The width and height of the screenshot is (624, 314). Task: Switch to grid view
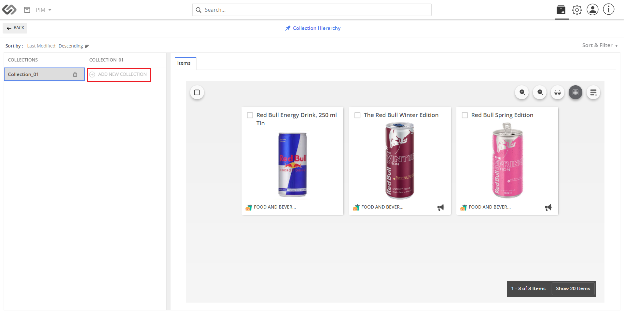click(575, 92)
